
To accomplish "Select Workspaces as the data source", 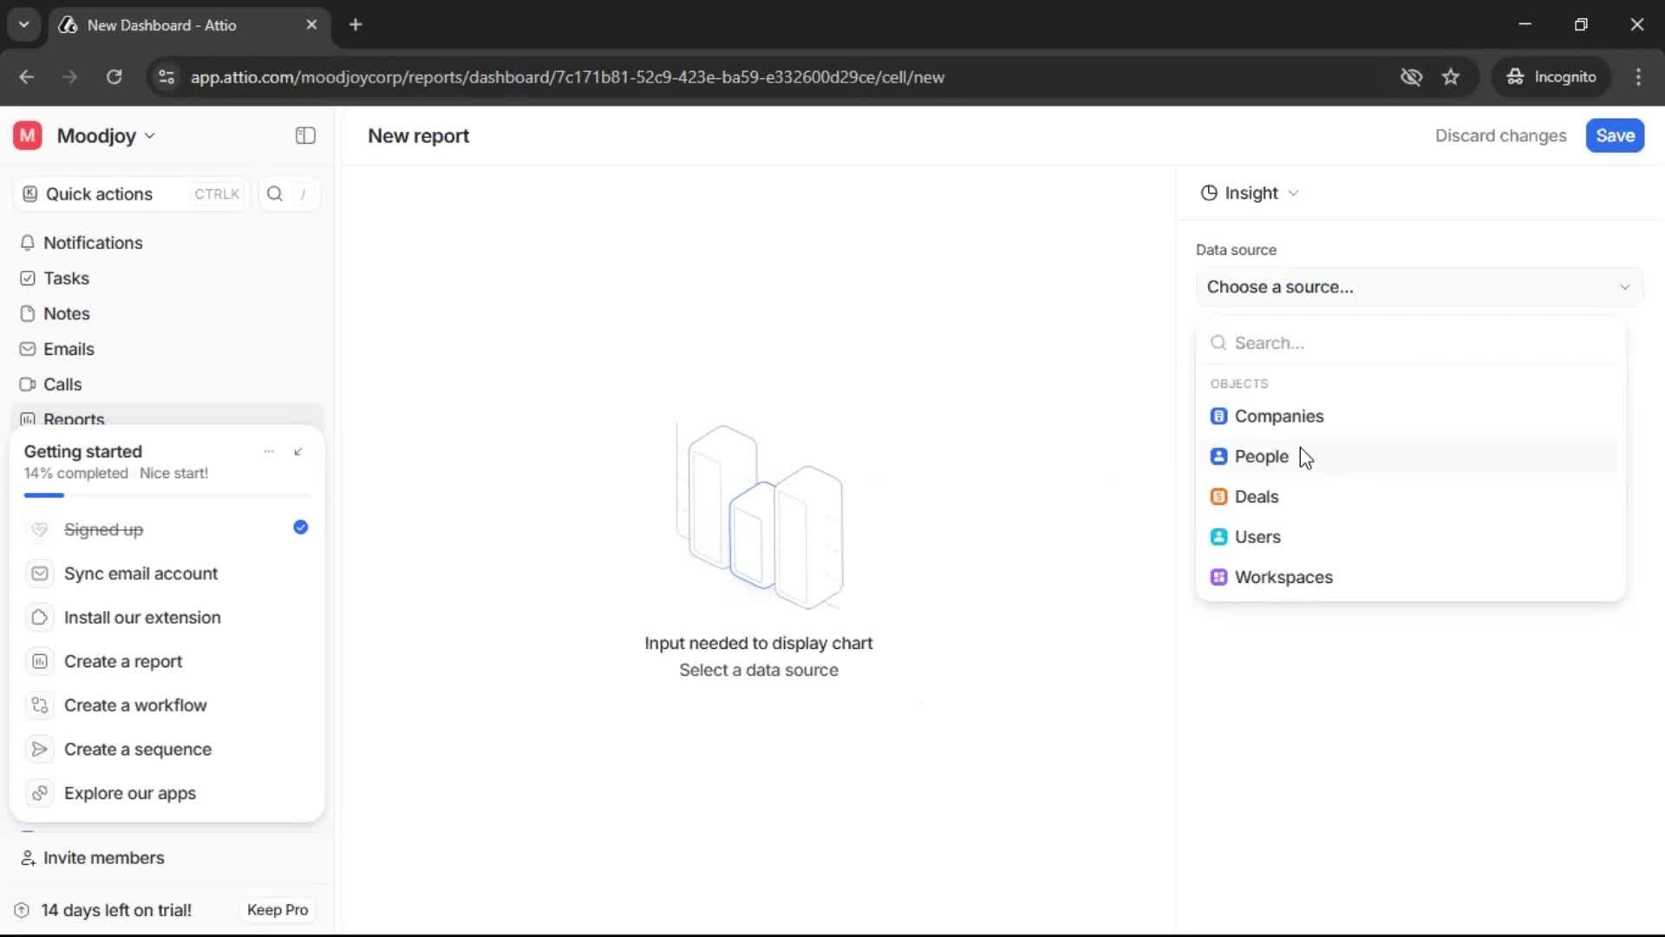I will pyautogui.click(x=1284, y=577).
